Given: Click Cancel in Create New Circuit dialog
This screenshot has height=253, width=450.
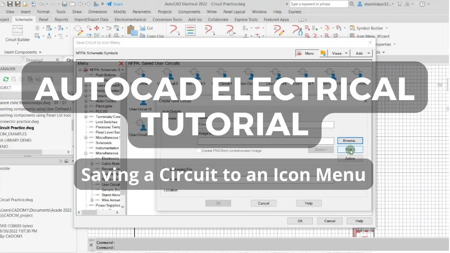Looking at the screenshot, I should pyautogui.click(x=263, y=203).
